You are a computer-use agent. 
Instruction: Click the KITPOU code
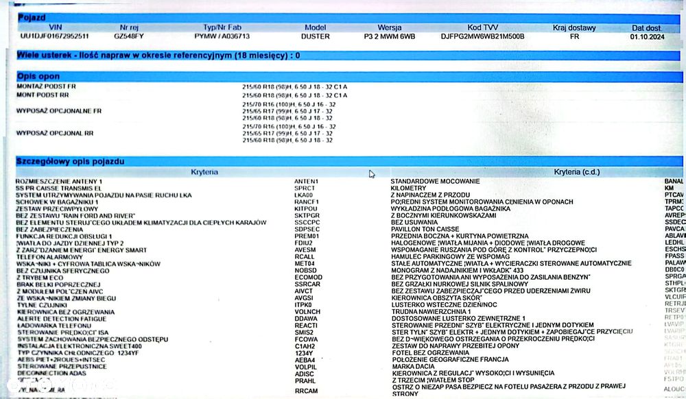[x=306, y=209]
